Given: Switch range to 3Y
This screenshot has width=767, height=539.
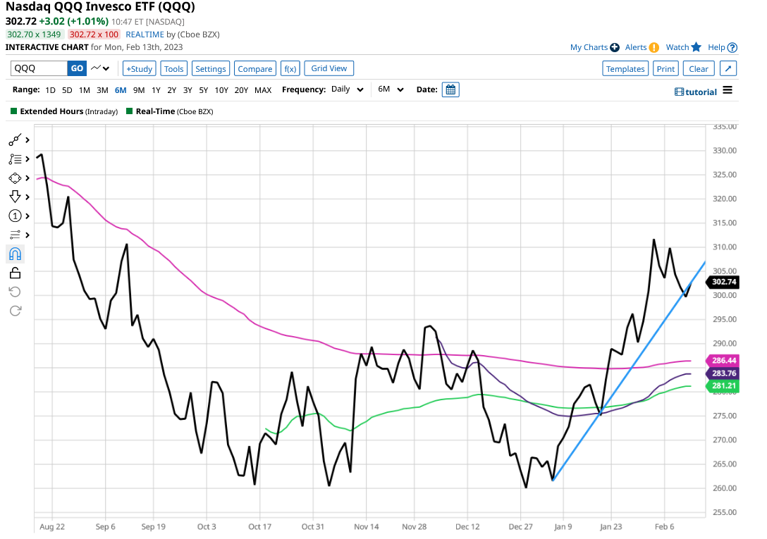Looking at the screenshot, I should [188, 90].
